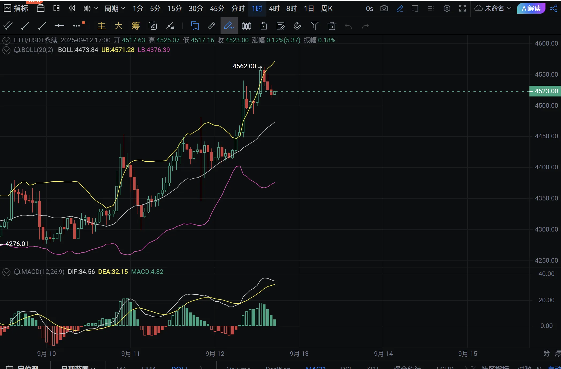The image size is (561, 369).
Task: Click the 4276.01 low price marker
Action: [17, 244]
